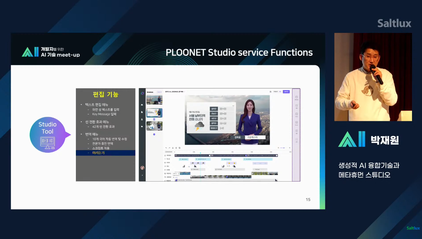Click the metahuman track person icon
422x239 pixels.
coord(165,156)
